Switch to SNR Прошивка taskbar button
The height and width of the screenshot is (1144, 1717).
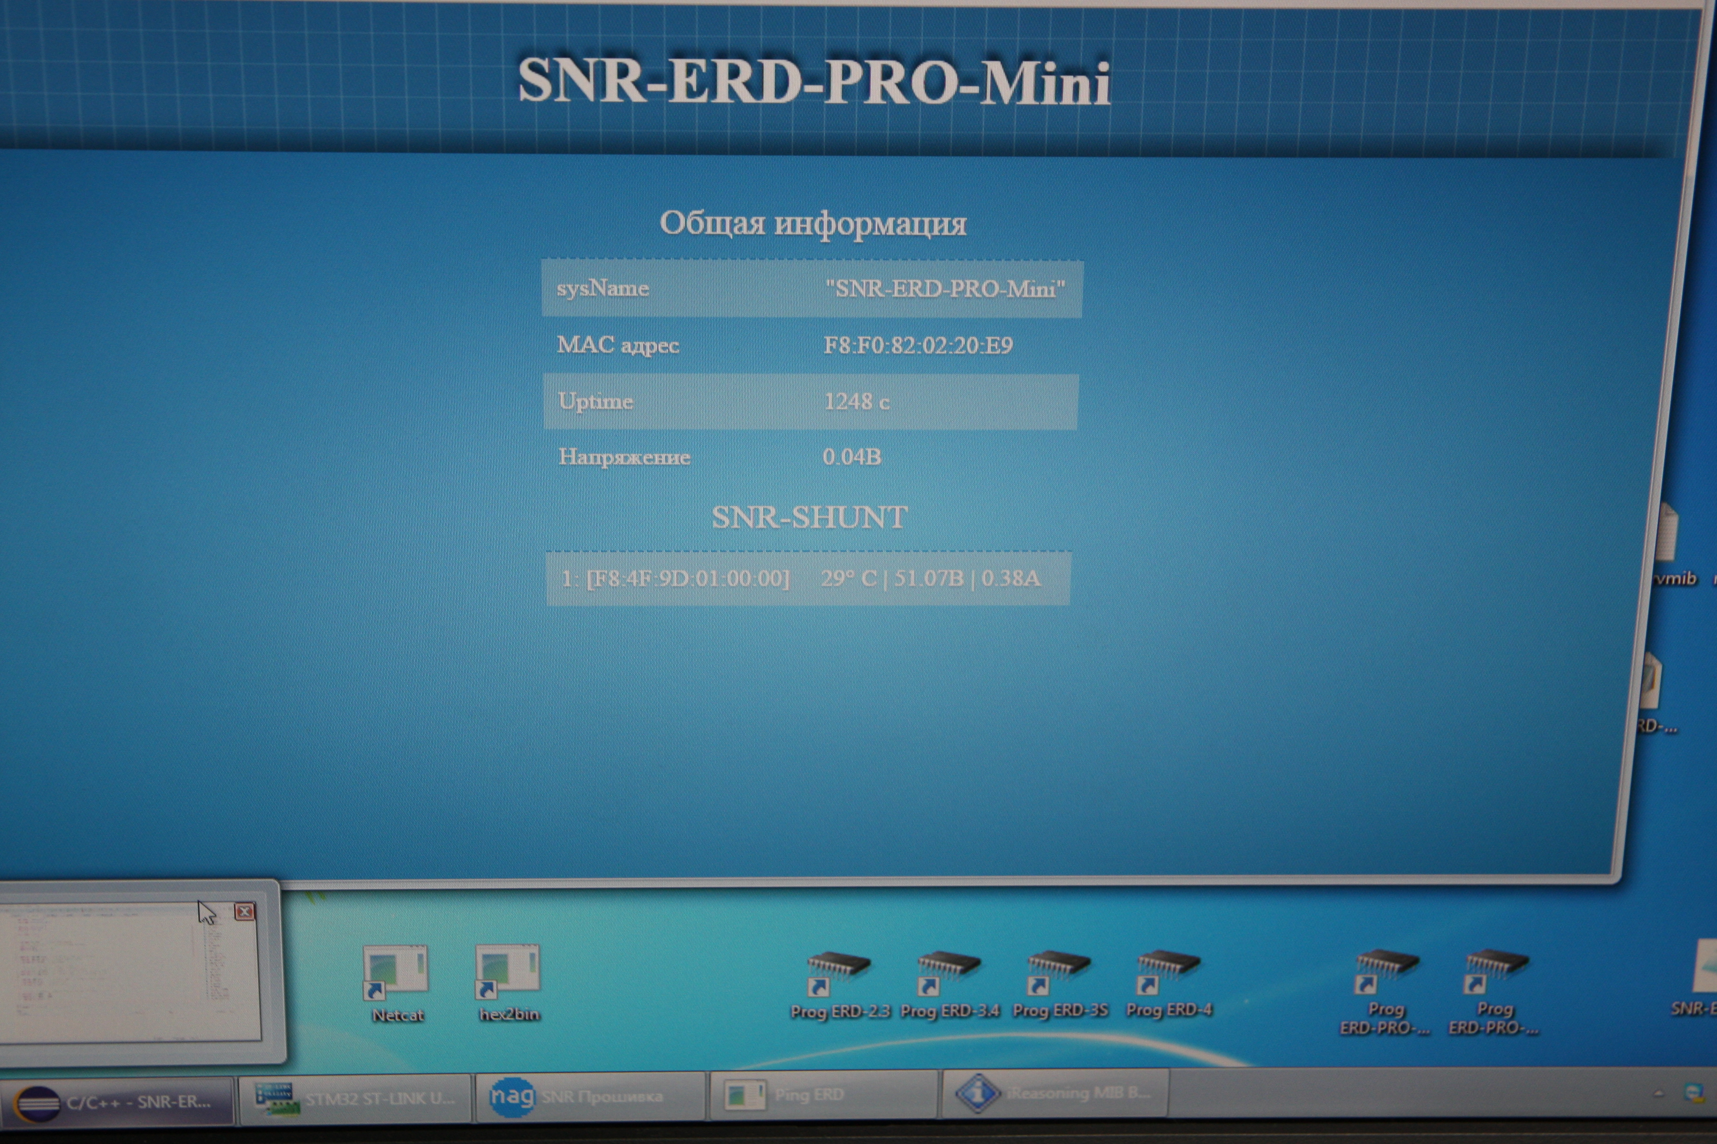[589, 1097]
